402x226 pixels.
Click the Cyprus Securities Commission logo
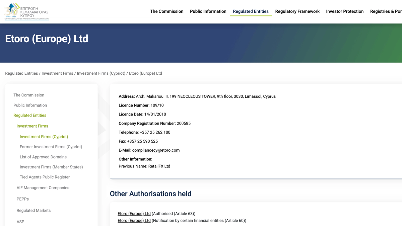point(27,12)
